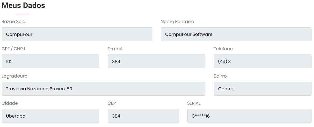Click the 'E-mail' label text
This screenshot has width=314, height=127.
115,49
